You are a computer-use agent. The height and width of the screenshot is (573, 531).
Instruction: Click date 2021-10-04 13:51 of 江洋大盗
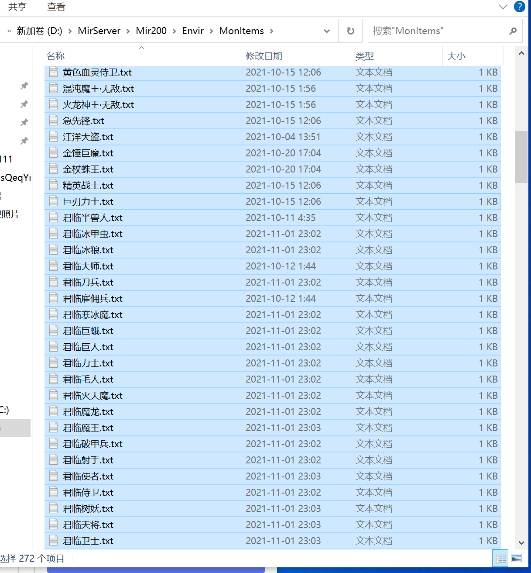283,137
